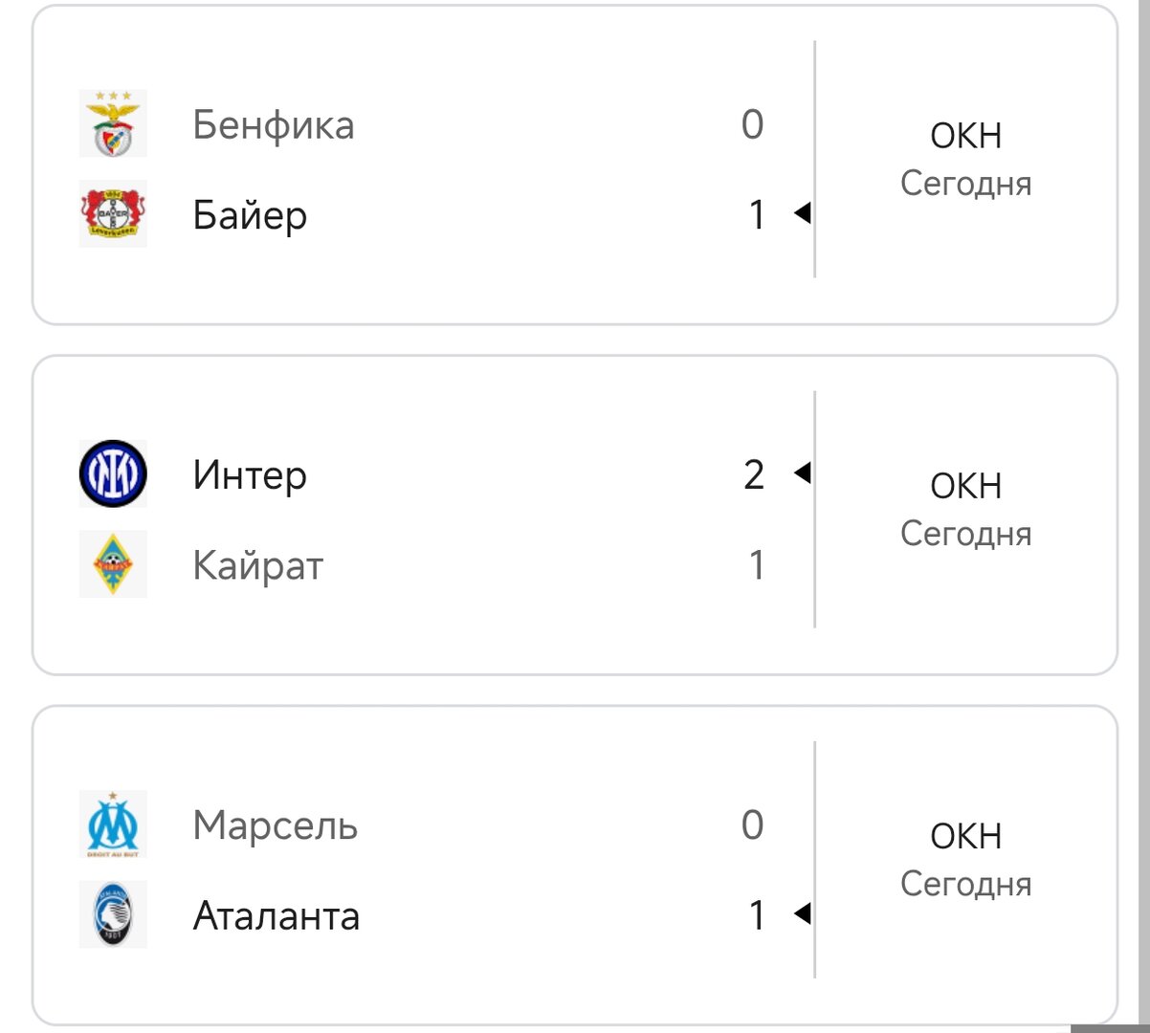Click winner arrow next to Интер score
This screenshot has width=1150, height=1033.
tap(803, 473)
